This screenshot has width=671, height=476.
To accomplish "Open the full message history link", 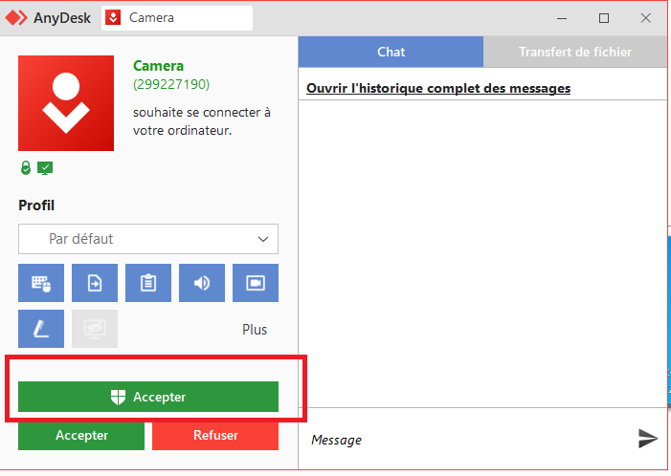I will [x=437, y=88].
